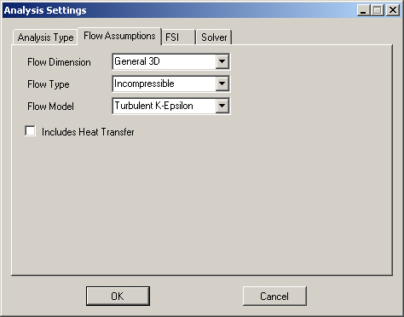The width and height of the screenshot is (404, 317).
Task: Open the FSI tab
Action: (x=178, y=37)
